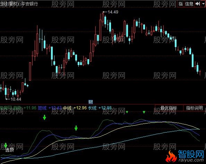Click the 财 financial marker on the chart
Screen dimensions: 206x164
pos(91,102)
